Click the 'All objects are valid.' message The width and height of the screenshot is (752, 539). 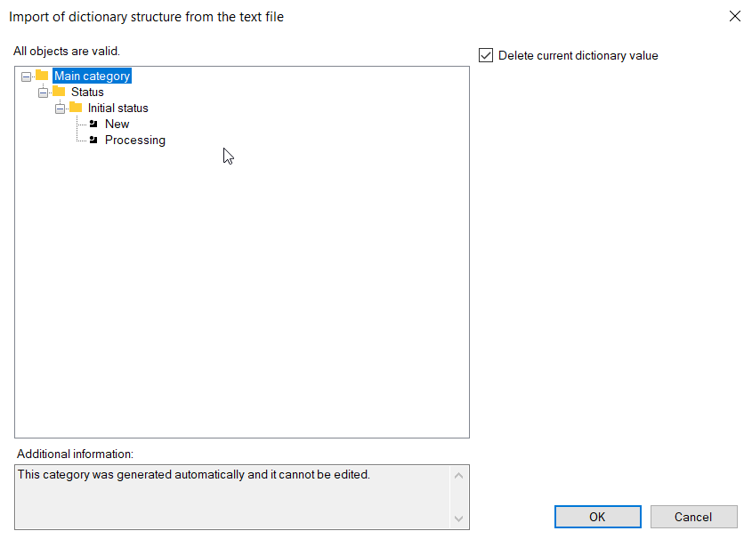67,52
